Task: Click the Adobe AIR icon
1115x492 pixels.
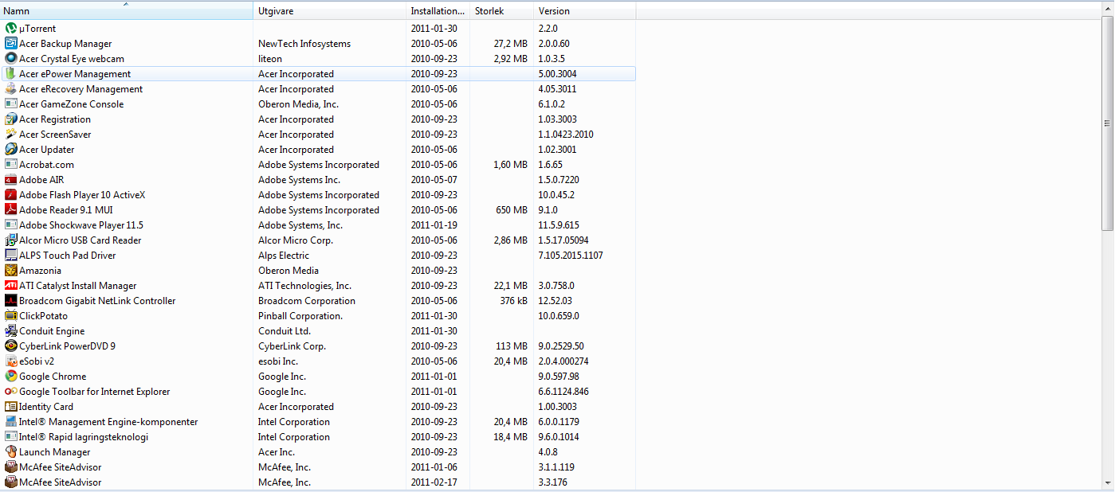Action: tap(11, 180)
